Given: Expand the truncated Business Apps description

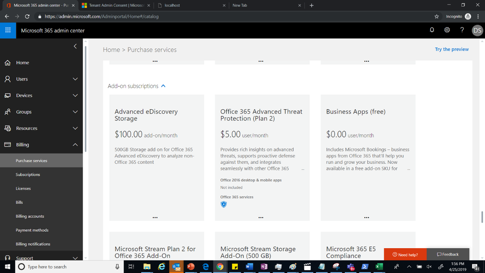Looking at the screenshot, I should pos(409,170).
